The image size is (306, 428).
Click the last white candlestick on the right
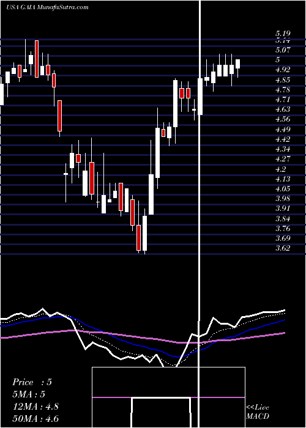[x=237, y=64]
